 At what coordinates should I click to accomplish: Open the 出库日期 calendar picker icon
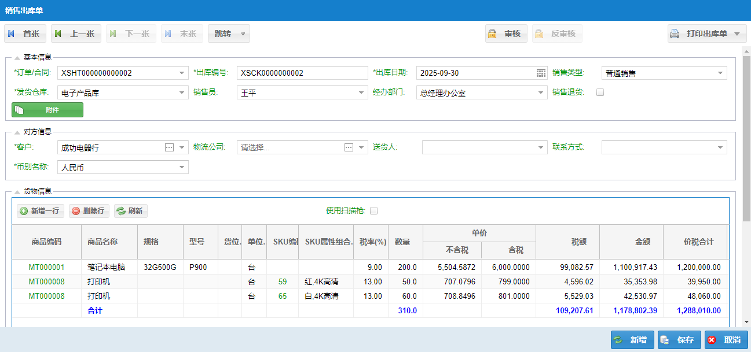click(541, 73)
